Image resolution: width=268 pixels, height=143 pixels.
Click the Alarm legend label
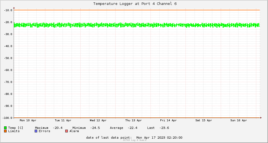click(74, 131)
